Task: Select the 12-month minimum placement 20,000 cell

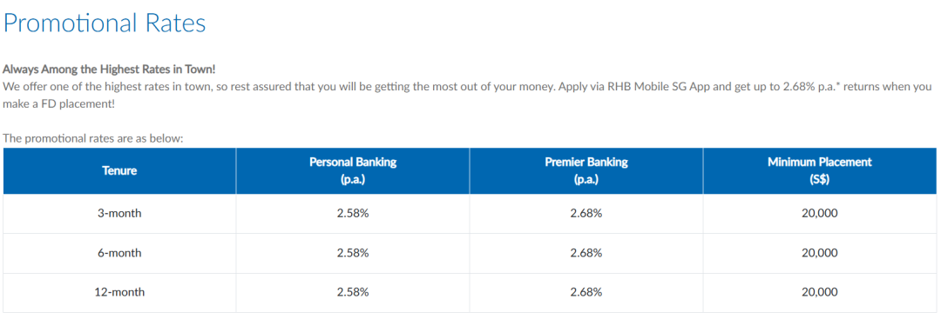Action: coord(820,293)
